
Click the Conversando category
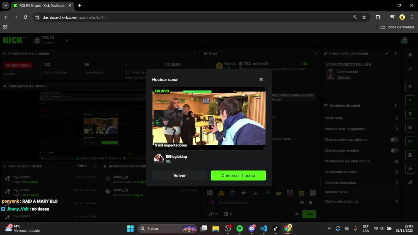(347, 71)
